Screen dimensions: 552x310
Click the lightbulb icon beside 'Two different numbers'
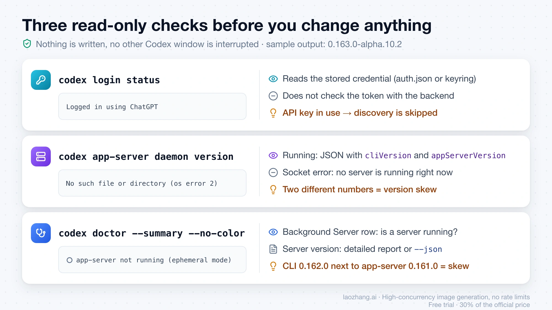tap(273, 190)
